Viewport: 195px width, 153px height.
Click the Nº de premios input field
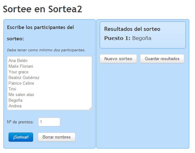tap(49, 122)
